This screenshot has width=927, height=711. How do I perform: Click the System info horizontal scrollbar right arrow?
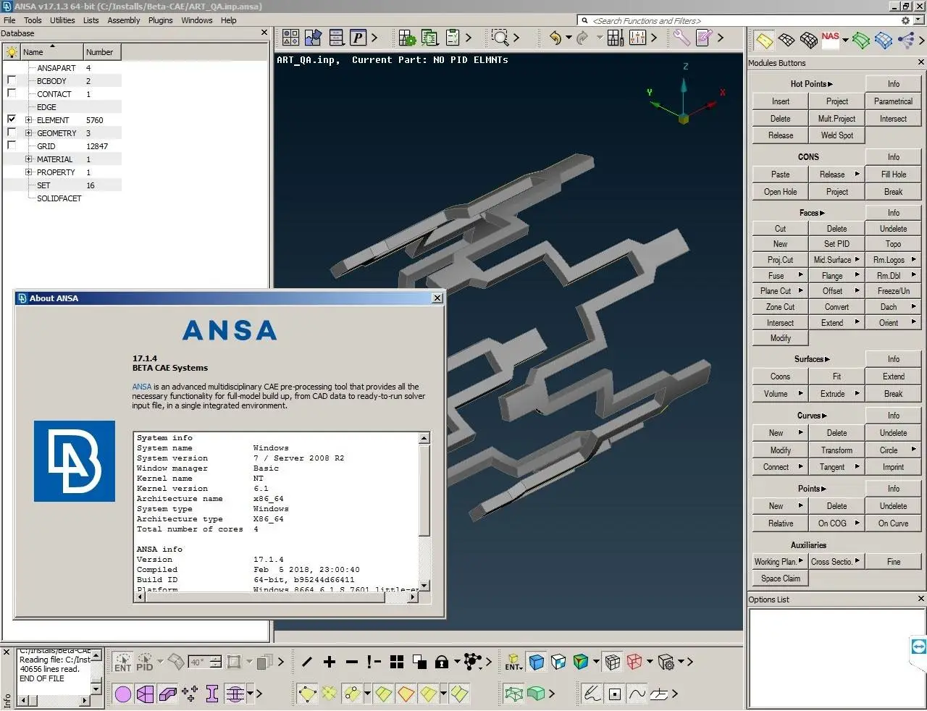413,597
